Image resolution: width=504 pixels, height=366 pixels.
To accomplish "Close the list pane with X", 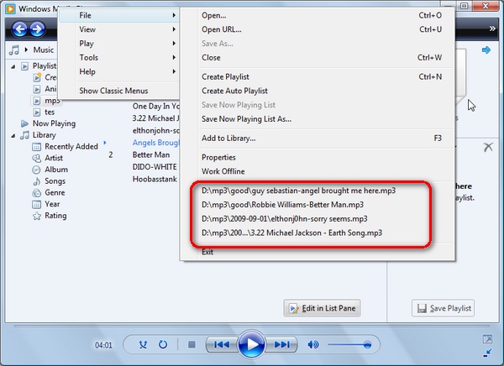I will coord(488,147).
